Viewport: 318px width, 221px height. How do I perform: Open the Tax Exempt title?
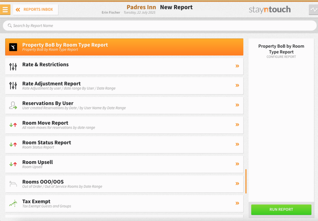click(36, 201)
